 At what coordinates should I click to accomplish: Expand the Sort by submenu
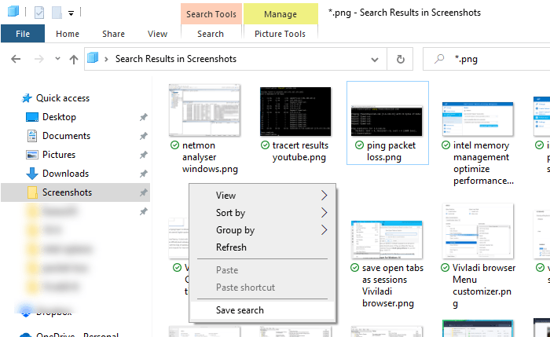click(x=262, y=213)
